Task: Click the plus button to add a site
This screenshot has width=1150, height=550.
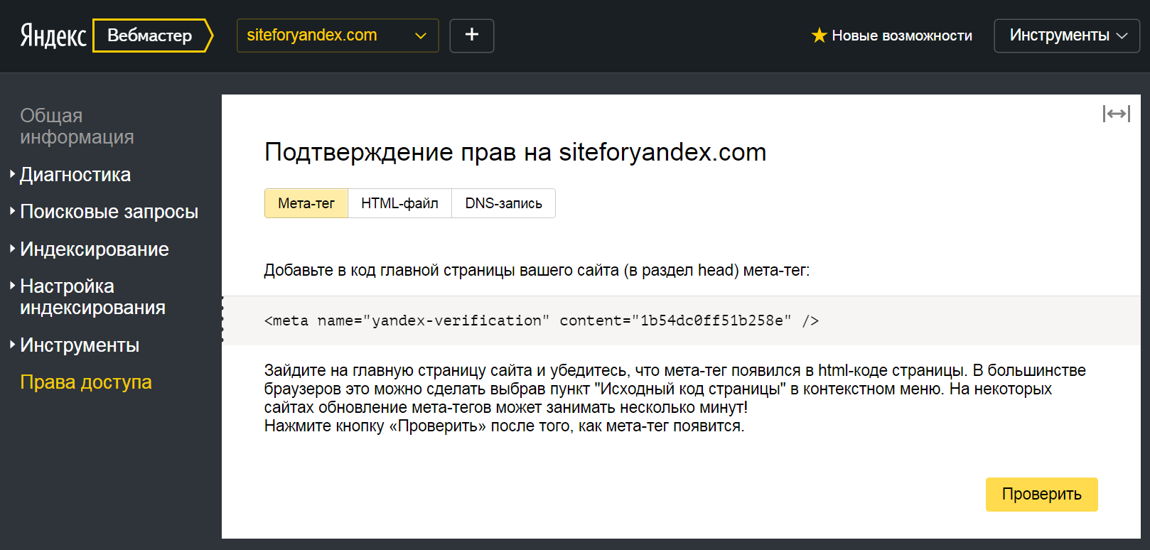Action: click(472, 36)
